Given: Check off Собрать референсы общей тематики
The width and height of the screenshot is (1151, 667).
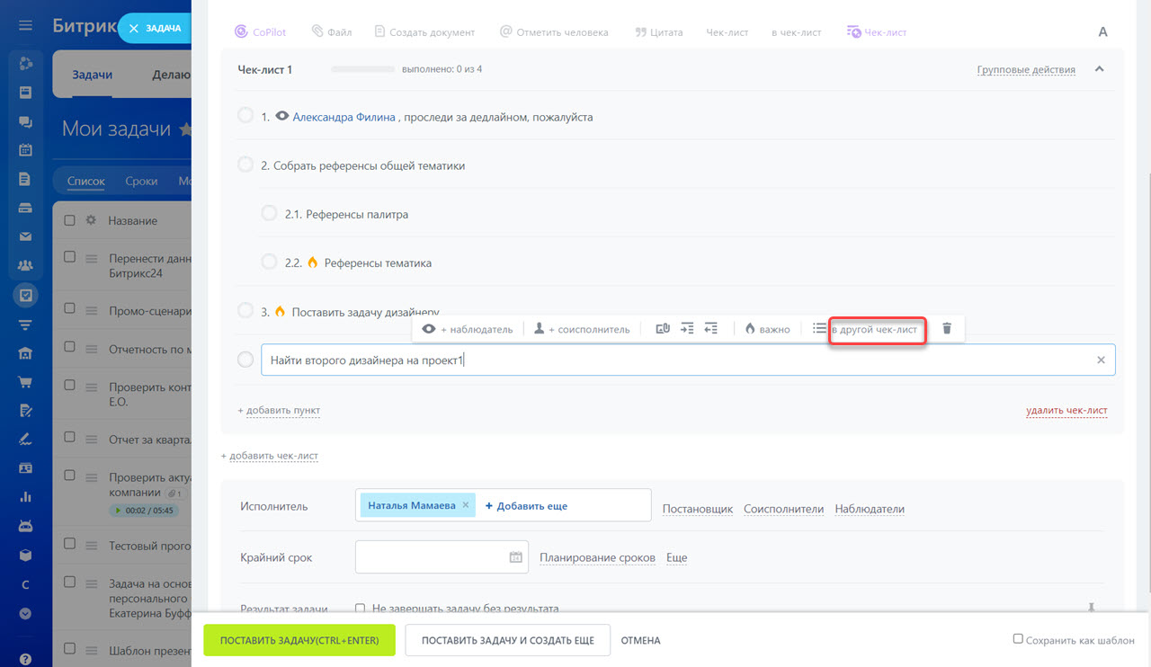Looking at the screenshot, I should coord(245,165).
